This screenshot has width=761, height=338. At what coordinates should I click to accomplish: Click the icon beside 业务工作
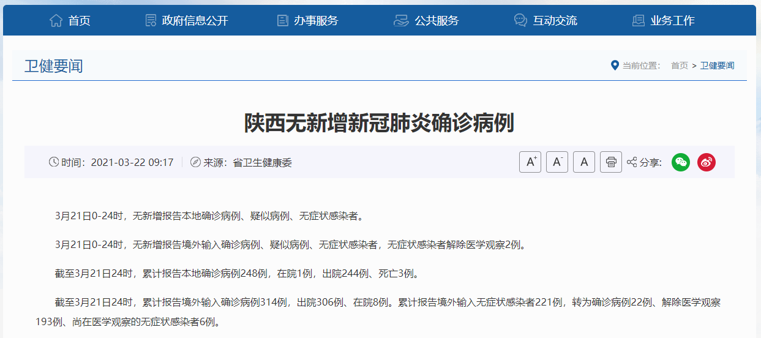(x=639, y=21)
